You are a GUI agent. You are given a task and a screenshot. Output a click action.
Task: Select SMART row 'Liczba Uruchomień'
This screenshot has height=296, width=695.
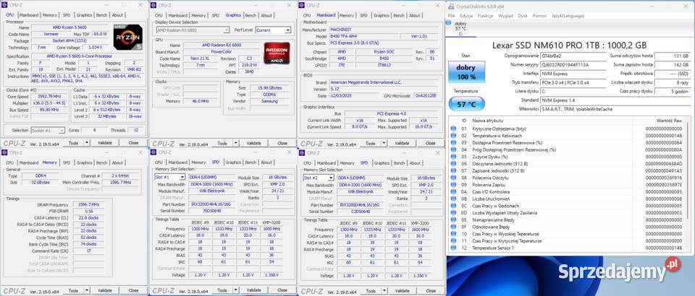point(566,199)
